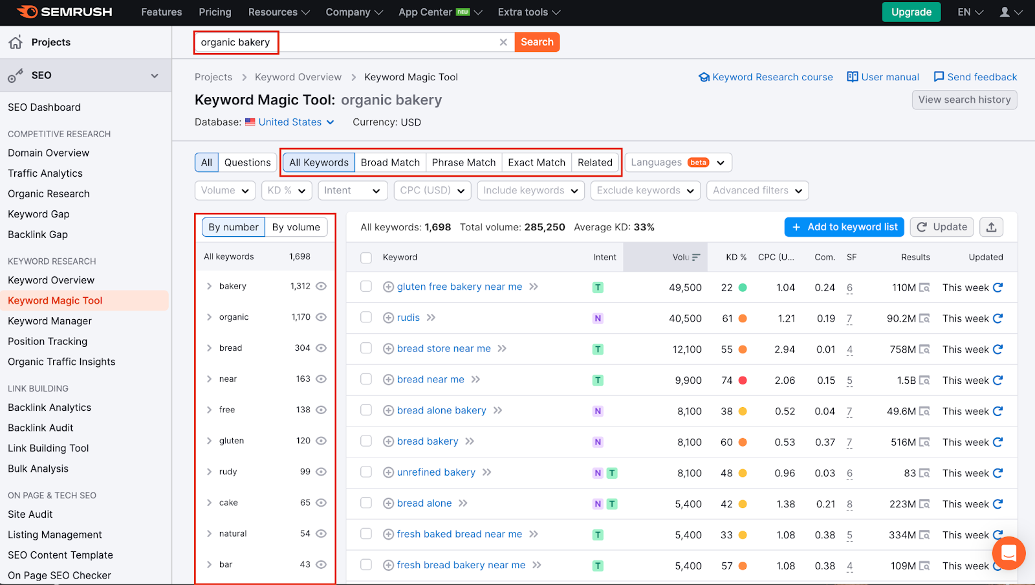The image size is (1035, 585).
Task: Click plus icon beside 'bread alone bakery'
Action: pyautogui.click(x=388, y=410)
